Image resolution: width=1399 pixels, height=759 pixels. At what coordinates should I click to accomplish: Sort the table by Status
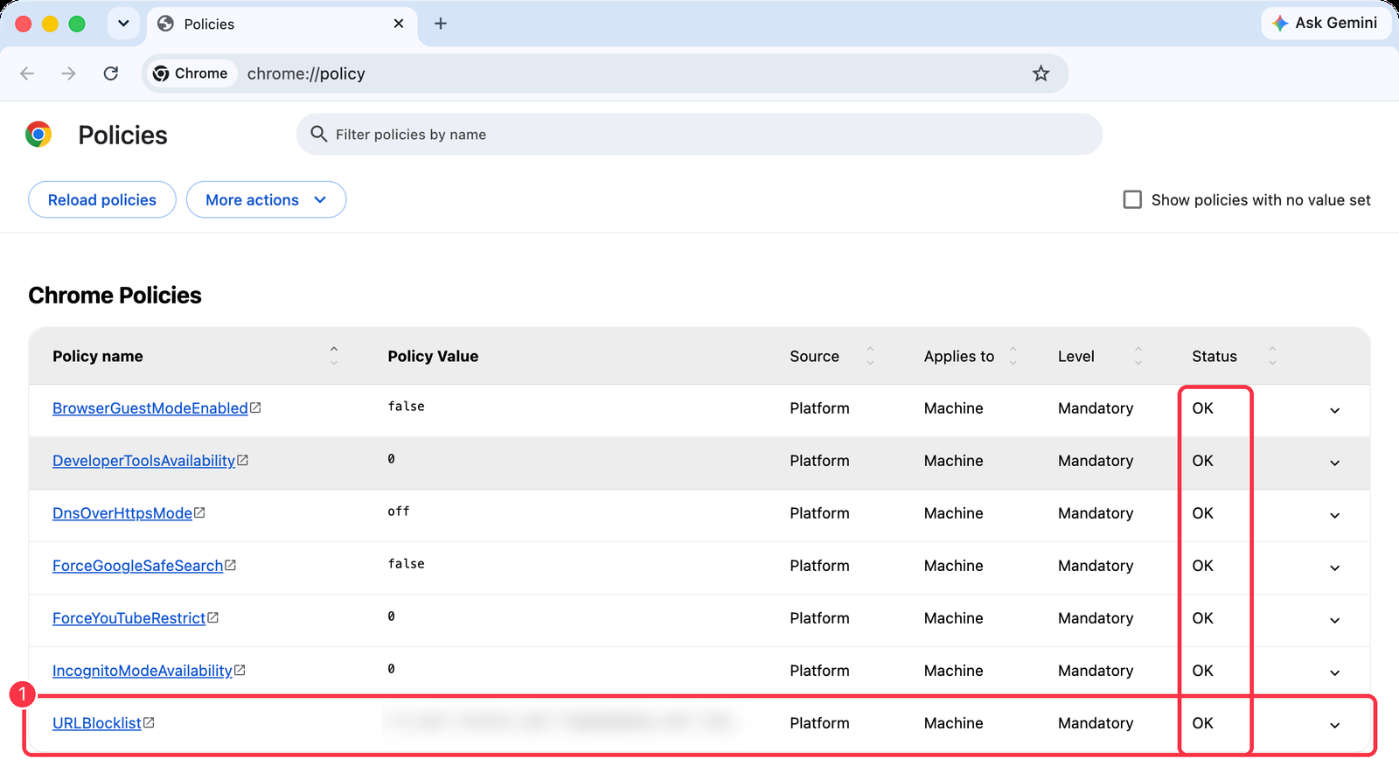[1272, 356]
